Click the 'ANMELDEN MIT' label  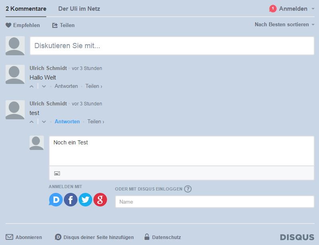[65, 187]
